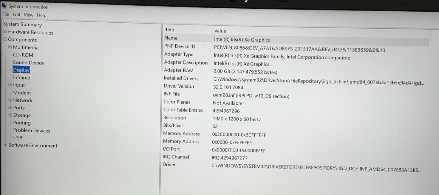This screenshot has height=195, width=439.
Task: Select the USB tree item
Action: coord(18,137)
